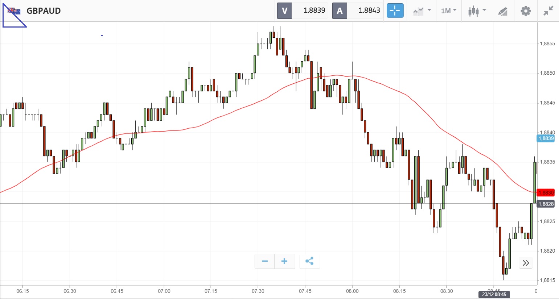Image resolution: width=559 pixels, height=299 pixels.
Task: Zoom in the chart with plus
Action: 284,261
